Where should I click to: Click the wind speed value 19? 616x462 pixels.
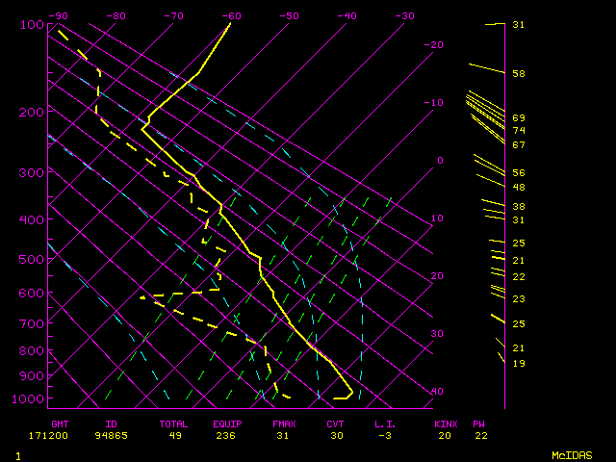(x=518, y=363)
